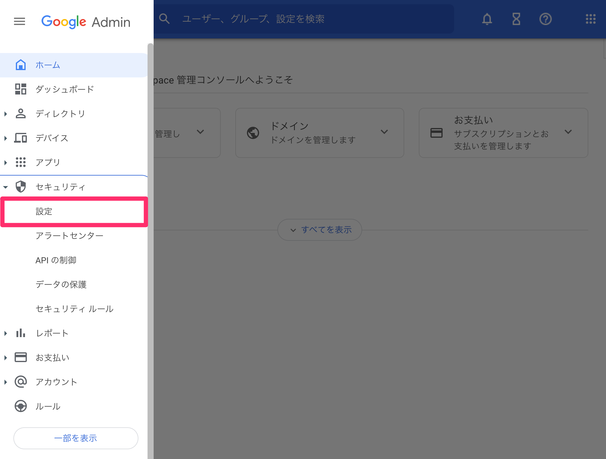Expand the レポート tree arrow
Image resolution: width=606 pixels, height=459 pixels.
pyautogui.click(x=5, y=333)
